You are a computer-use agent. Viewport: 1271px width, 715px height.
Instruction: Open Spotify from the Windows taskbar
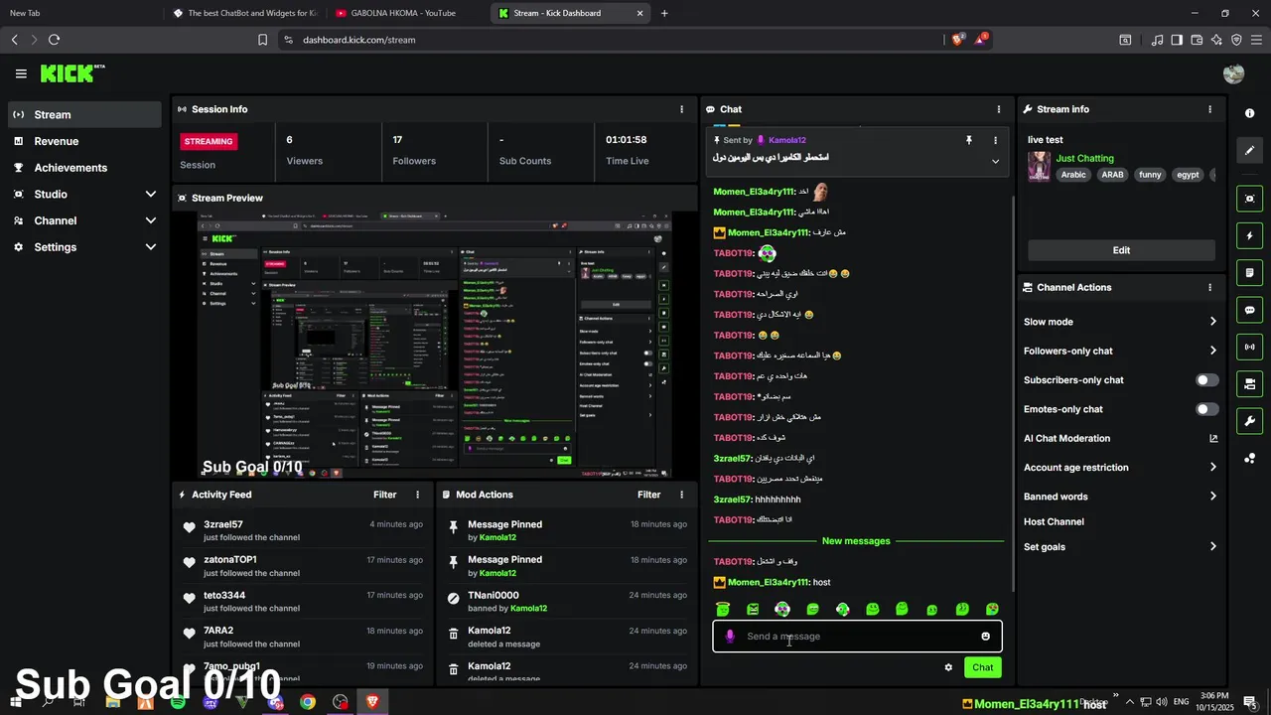click(x=178, y=702)
